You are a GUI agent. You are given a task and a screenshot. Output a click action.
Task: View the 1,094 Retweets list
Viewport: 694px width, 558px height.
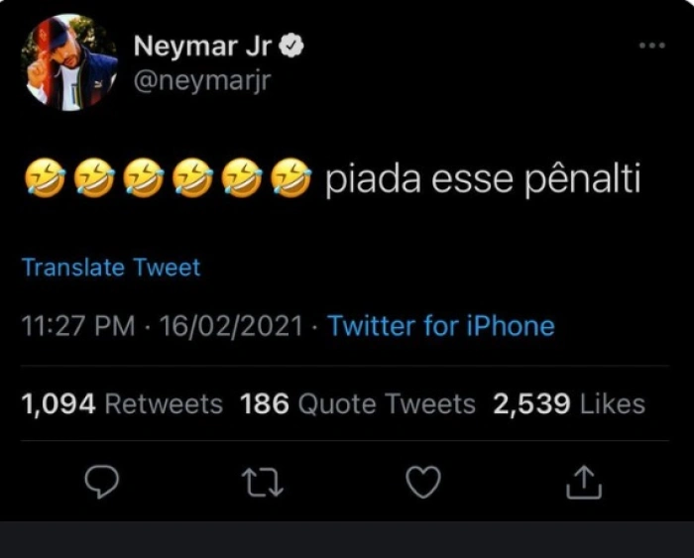tap(122, 404)
